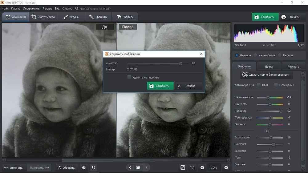Click the fit-to-screen icon

183,167
